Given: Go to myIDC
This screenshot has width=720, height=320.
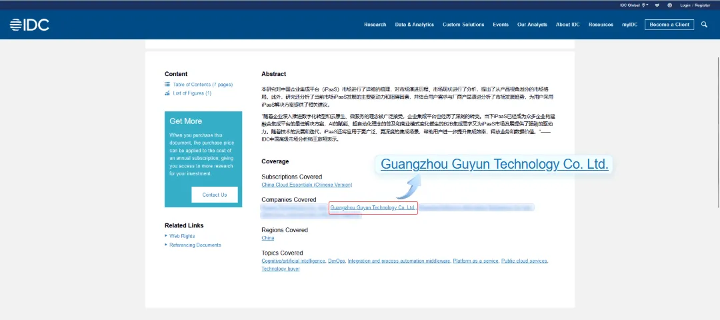Looking at the screenshot, I should 629,25.
